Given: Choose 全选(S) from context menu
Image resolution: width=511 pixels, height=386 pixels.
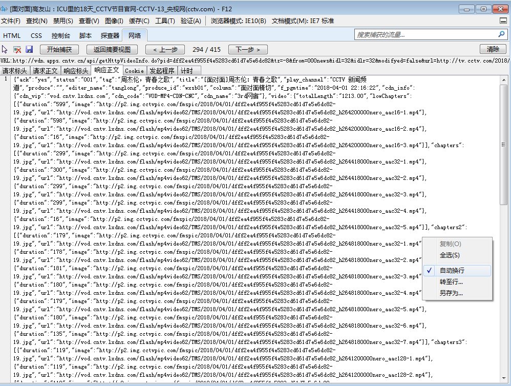Looking at the screenshot, I should tap(457, 255).
